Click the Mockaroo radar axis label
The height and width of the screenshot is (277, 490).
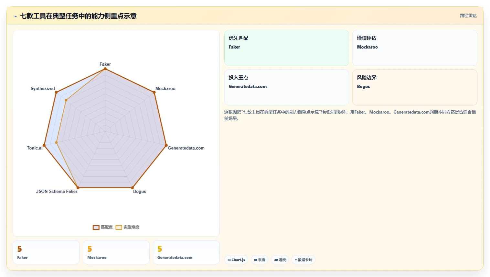pos(165,88)
